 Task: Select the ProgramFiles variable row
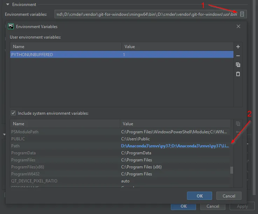120,160
